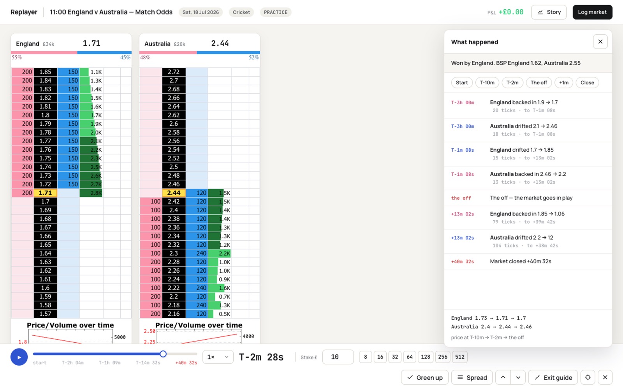Select stake preset 32
This screenshot has width=623, height=389.
(395, 357)
